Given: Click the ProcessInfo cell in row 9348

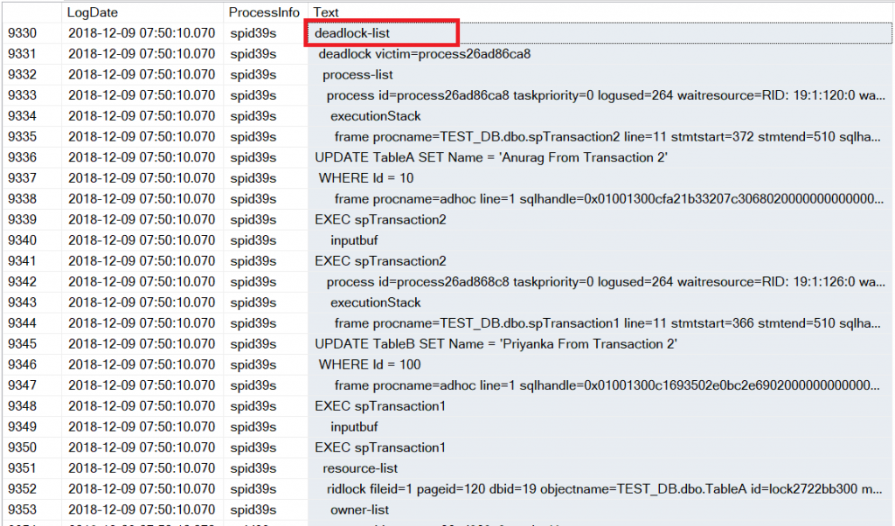Looking at the screenshot, I should point(253,406).
